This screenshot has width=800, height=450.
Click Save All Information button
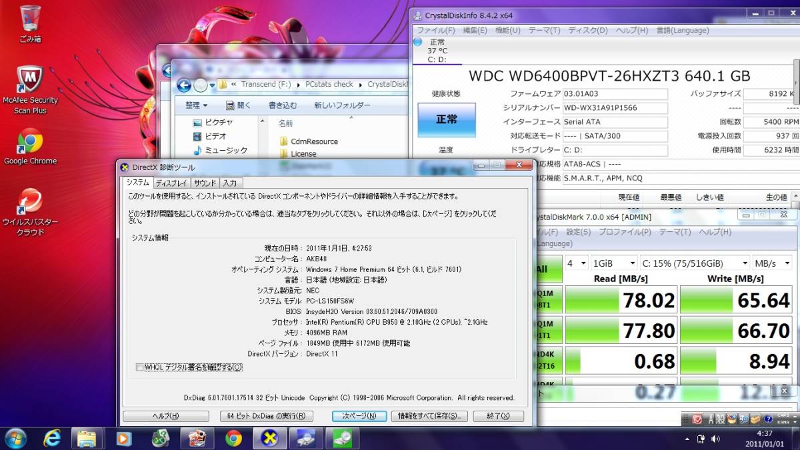pos(428,416)
